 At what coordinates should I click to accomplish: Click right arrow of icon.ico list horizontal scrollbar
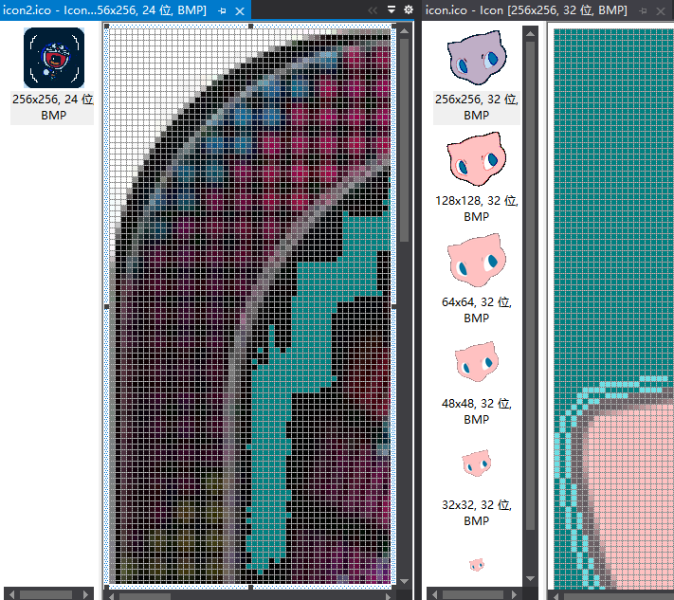514,594
